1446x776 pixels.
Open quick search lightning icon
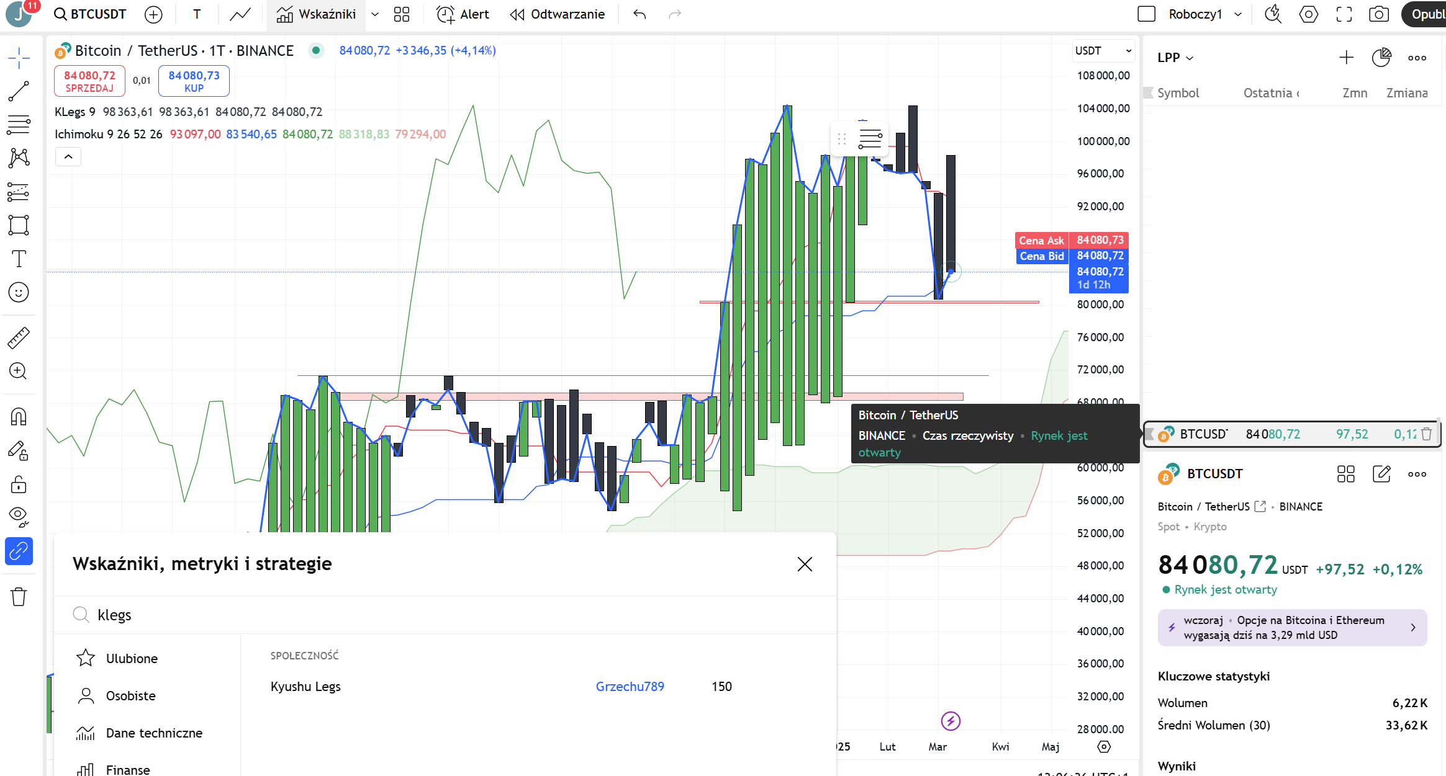click(1273, 14)
